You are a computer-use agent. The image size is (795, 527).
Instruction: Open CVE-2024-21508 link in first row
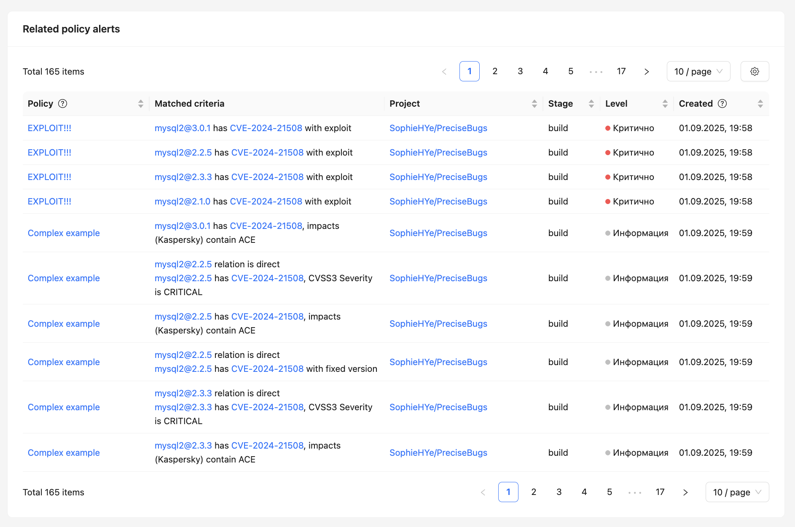pyautogui.click(x=266, y=128)
